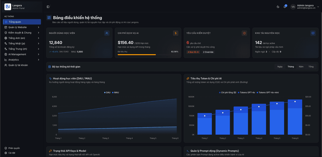Viewport: 322px width, 157px height.
Task: Click the Phân quyền shield icon
Action: pyautogui.click(x=6, y=148)
